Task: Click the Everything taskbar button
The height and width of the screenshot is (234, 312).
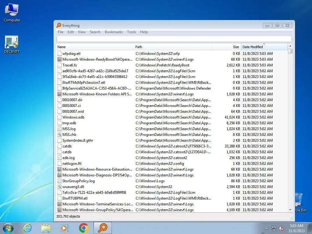Action: tap(102, 228)
